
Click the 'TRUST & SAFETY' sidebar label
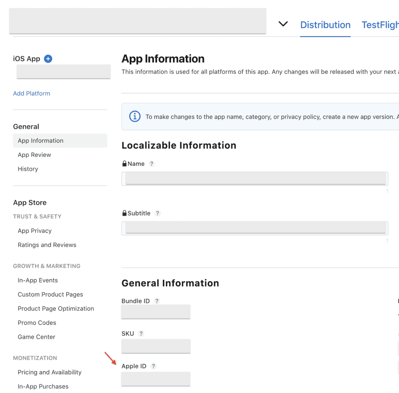click(x=37, y=216)
